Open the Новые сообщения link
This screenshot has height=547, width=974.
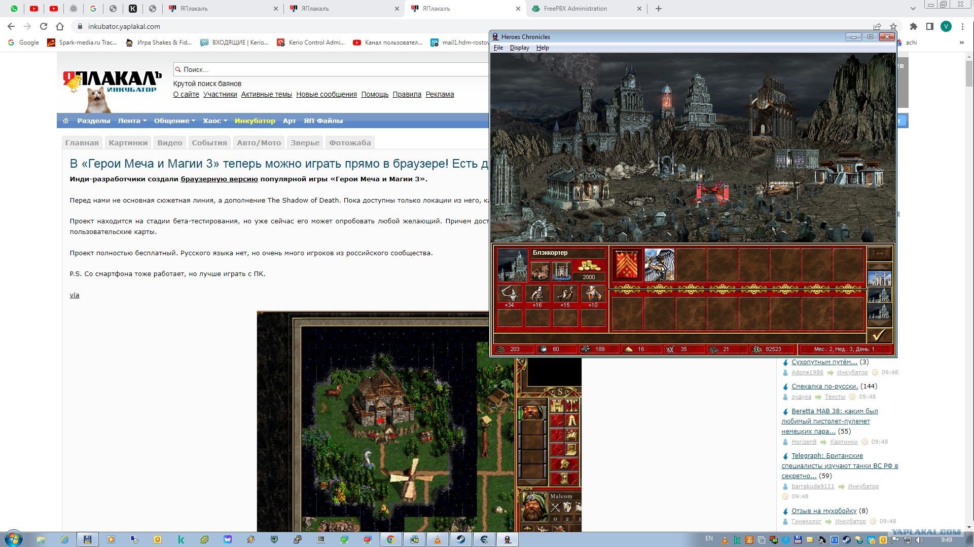(327, 94)
